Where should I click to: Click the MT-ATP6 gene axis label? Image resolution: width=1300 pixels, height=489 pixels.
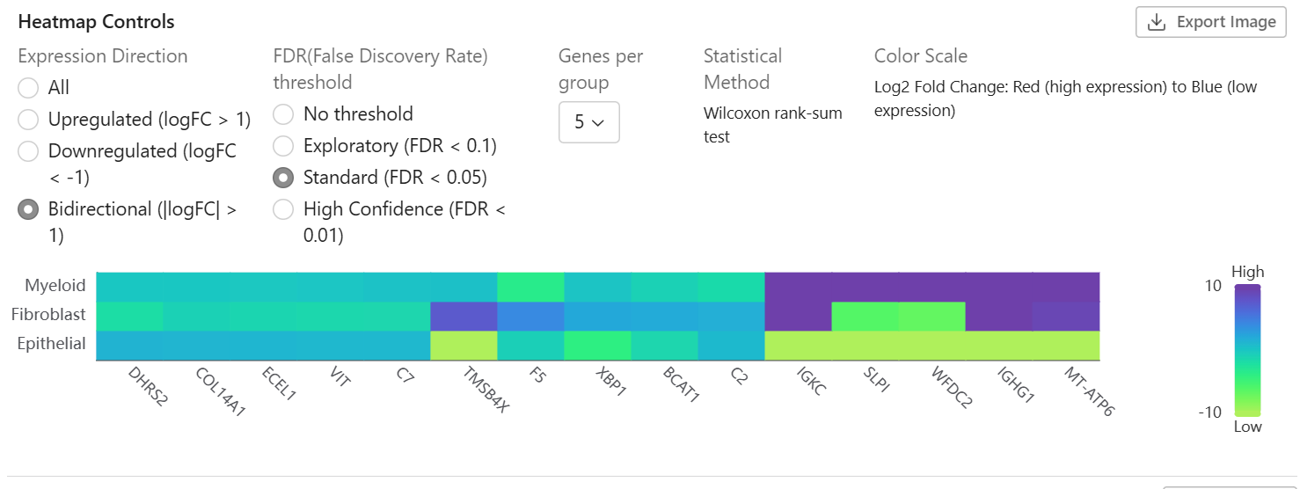[1089, 392]
